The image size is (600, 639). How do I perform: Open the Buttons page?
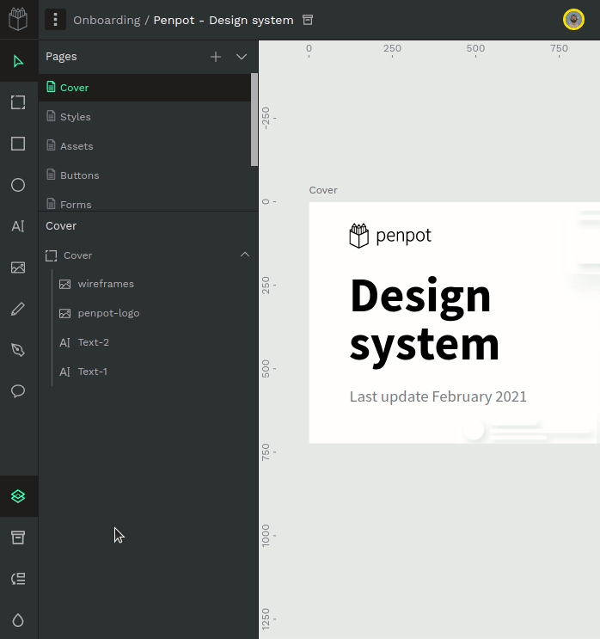[79, 175]
